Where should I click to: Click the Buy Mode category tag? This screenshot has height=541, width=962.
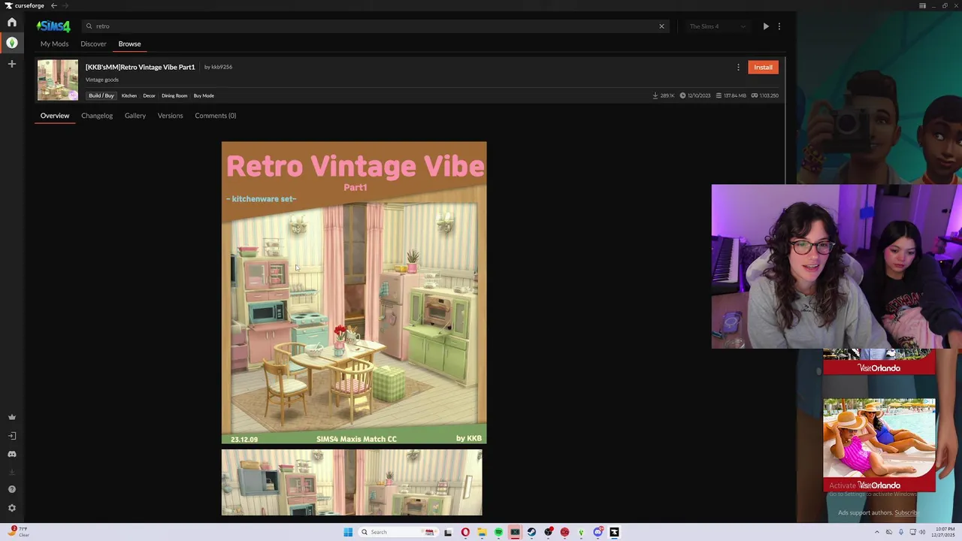pos(204,95)
